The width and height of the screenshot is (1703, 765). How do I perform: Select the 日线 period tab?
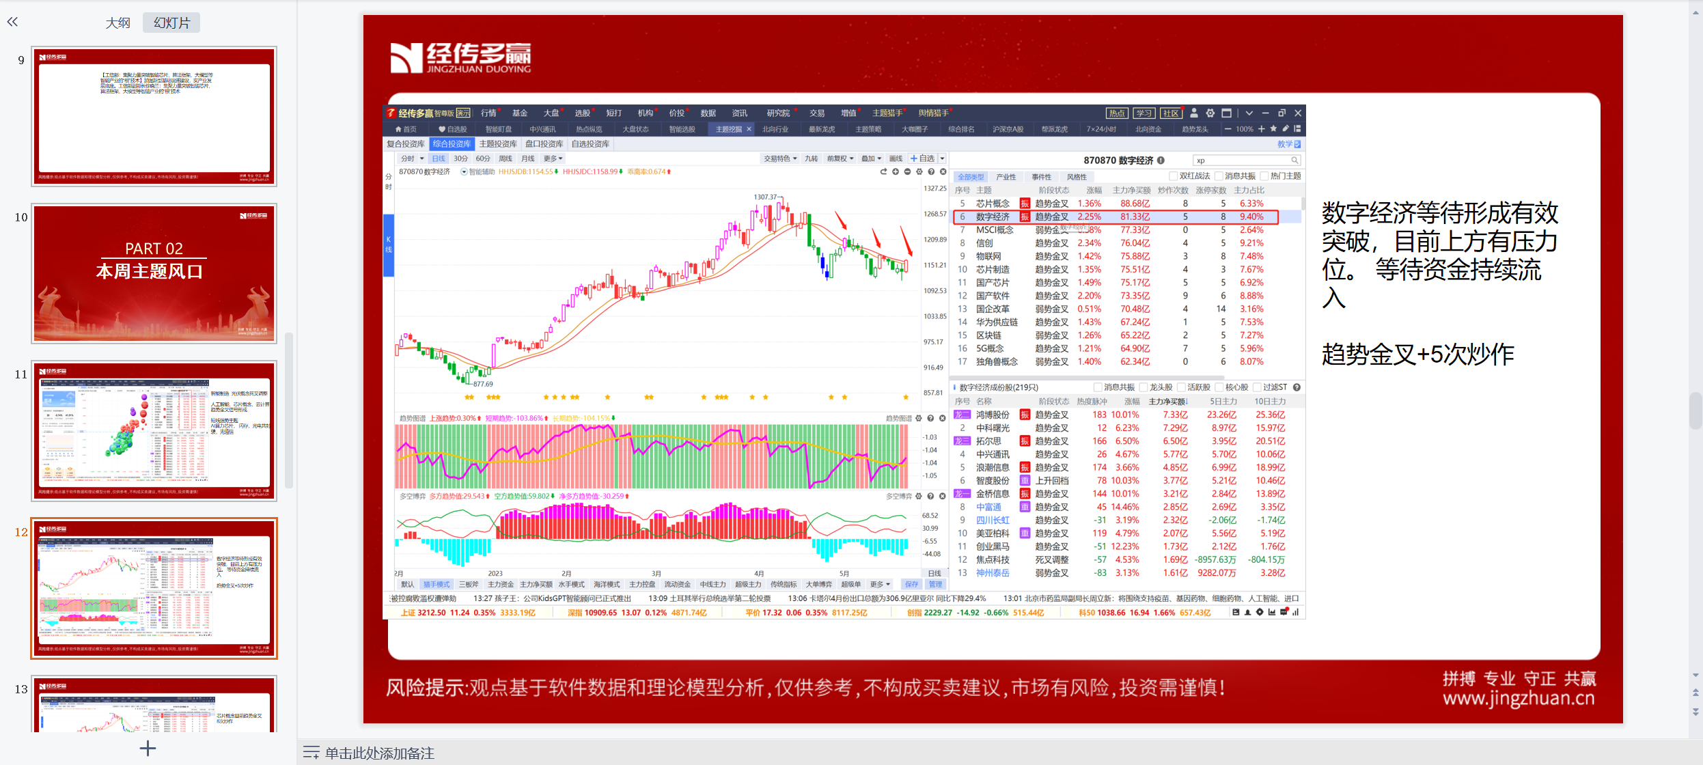(439, 158)
